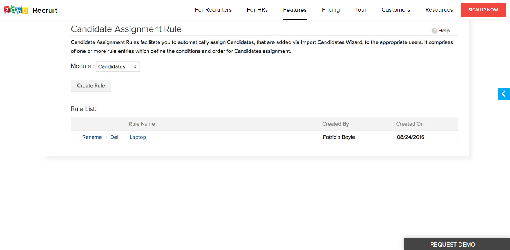Viewport: 510px width, 250px height.
Task: Click the Help link text
Action: click(x=444, y=31)
